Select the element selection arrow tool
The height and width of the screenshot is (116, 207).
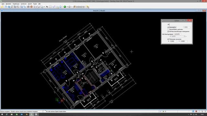click(x=47, y=7)
